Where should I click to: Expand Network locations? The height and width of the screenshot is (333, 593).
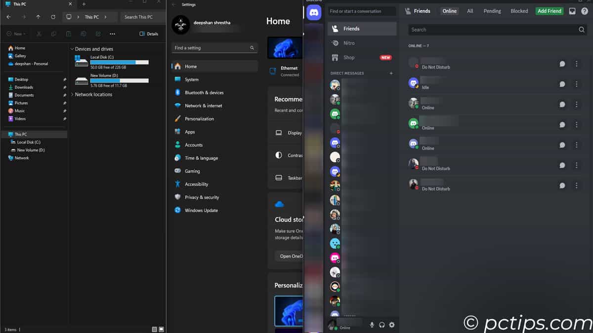pyautogui.click(x=72, y=94)
